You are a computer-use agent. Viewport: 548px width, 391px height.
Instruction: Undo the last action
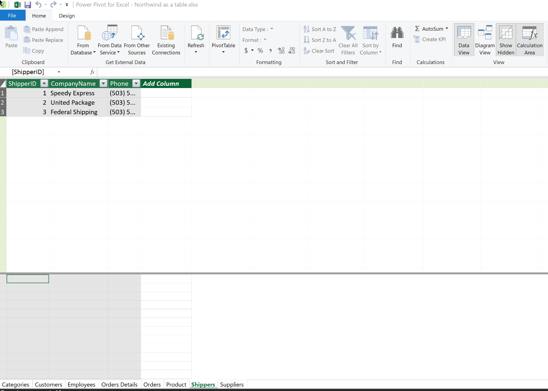pyautogui.click(x=38, y=5)
